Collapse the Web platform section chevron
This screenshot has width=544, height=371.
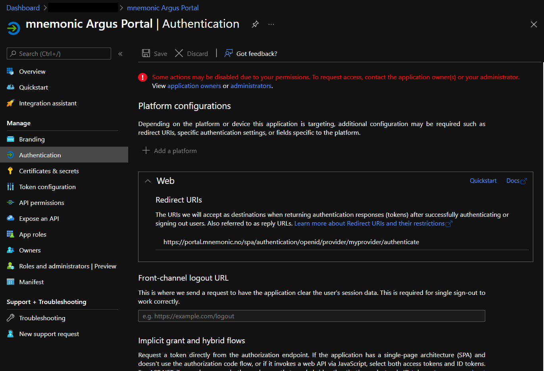point(148,181)
